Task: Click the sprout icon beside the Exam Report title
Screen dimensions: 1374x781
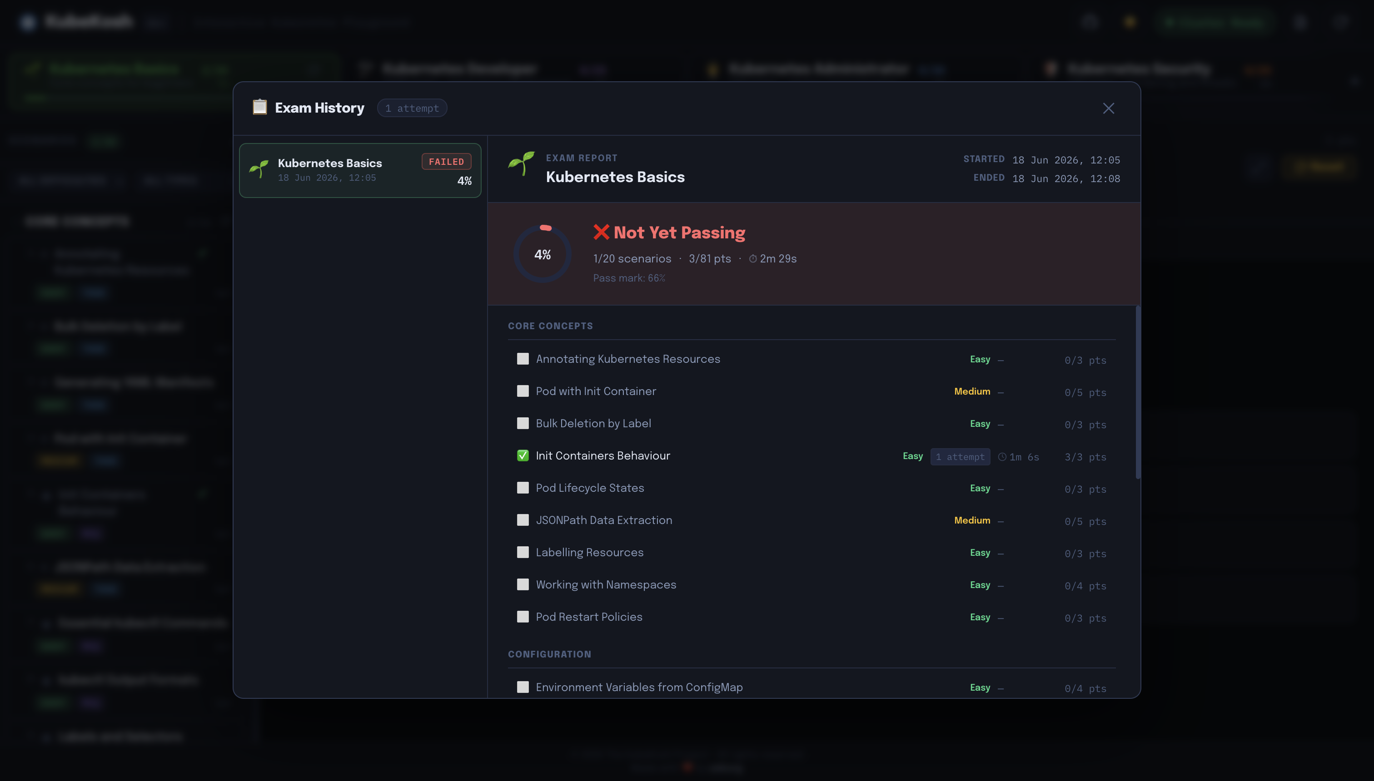Action: [x=521, y=163]
